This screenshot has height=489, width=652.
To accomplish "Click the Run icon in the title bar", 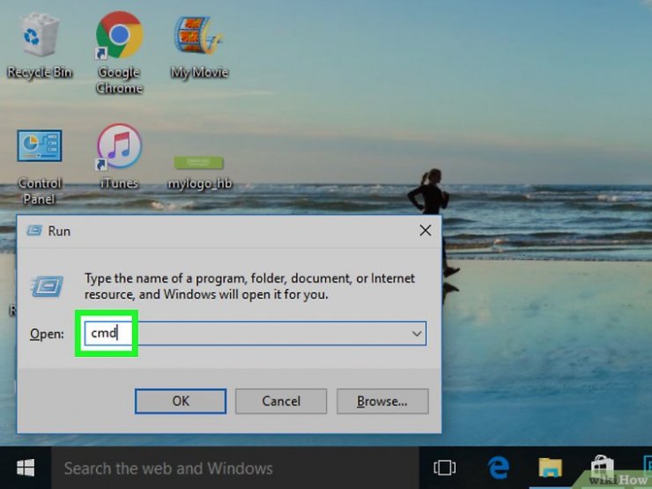I will point(34,230).
